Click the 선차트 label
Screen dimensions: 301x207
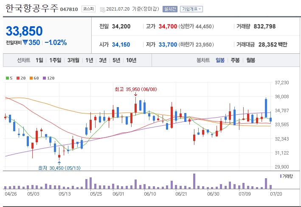(x=24, y=60)
